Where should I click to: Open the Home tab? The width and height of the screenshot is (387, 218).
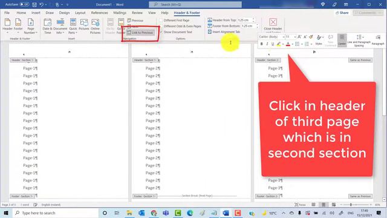tap(21, 13)
